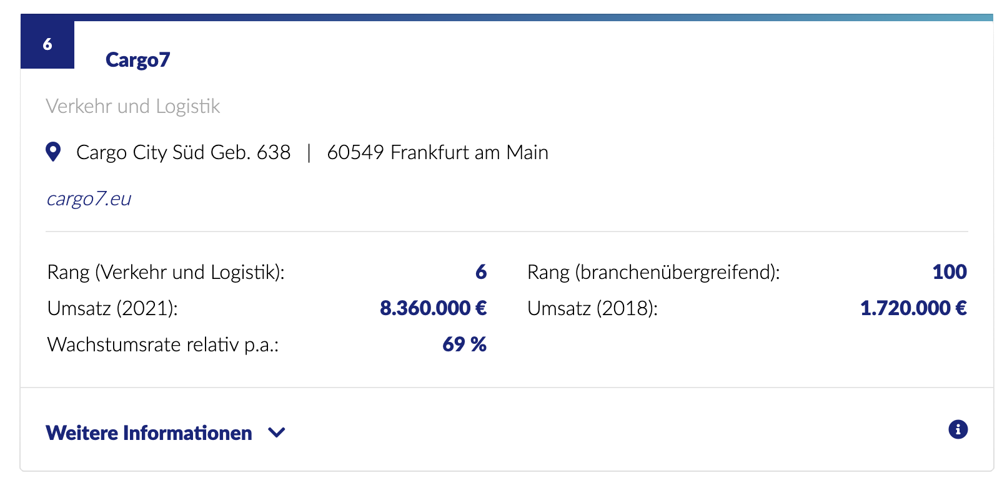Click the info circle icon
The image size is (1007, 488).
[x=958, y=429]
